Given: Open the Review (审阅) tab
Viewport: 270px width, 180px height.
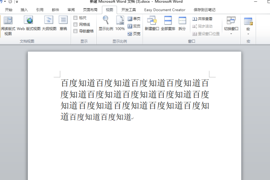Looking at the screenshot, I should coord(71,10).
